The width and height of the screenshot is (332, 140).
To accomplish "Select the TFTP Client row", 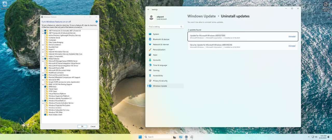I will pyautogui.click(x=53, y=92).
